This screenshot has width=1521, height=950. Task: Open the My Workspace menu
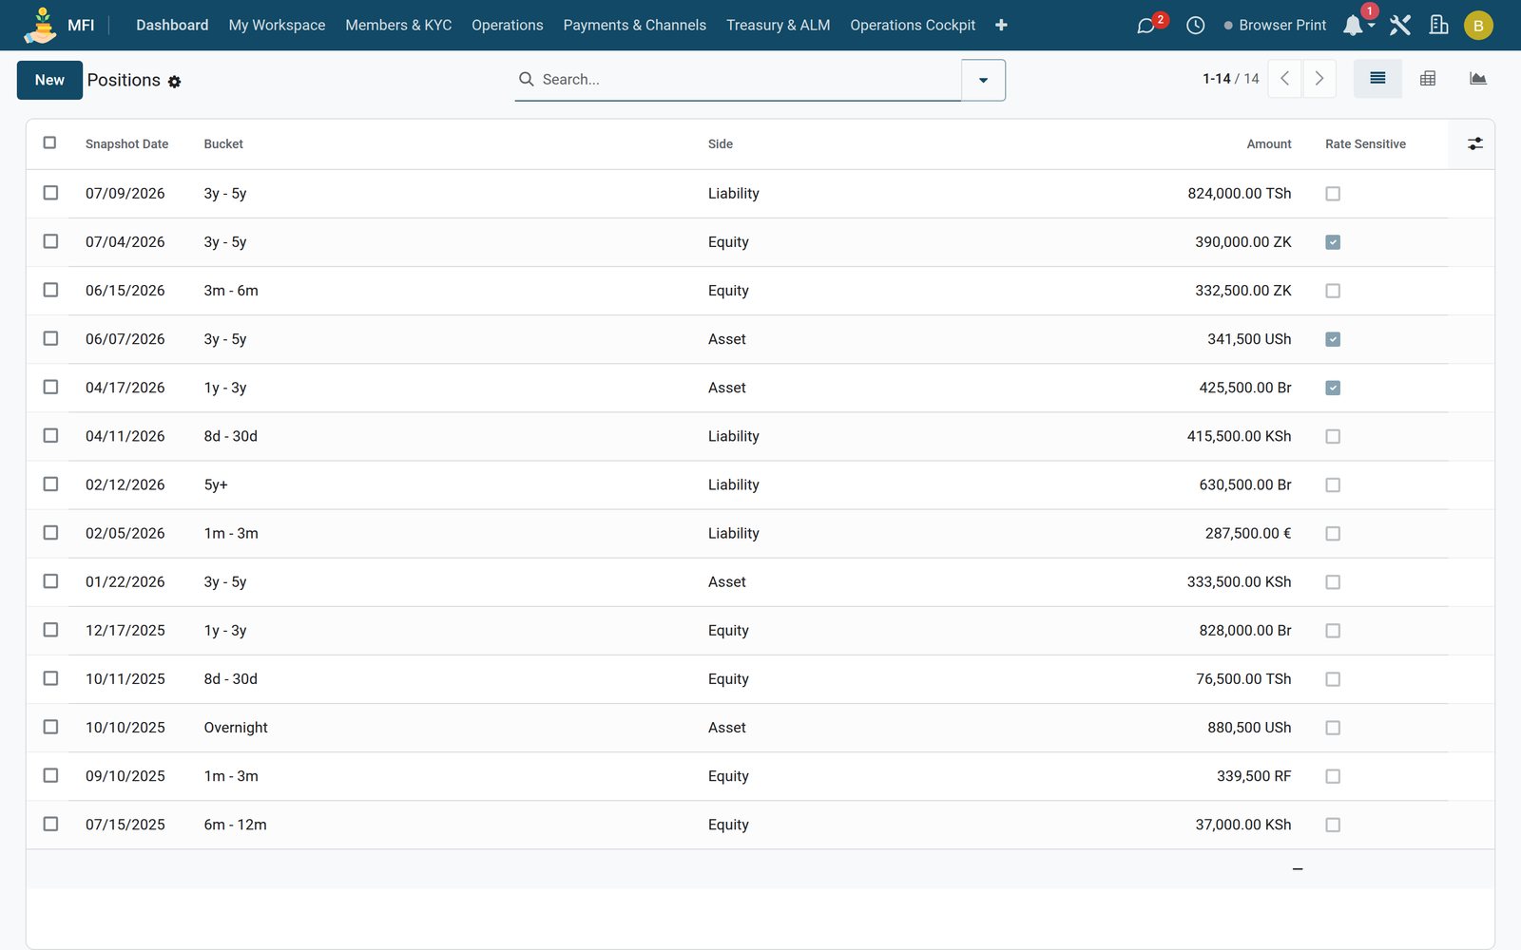[277, 26]
